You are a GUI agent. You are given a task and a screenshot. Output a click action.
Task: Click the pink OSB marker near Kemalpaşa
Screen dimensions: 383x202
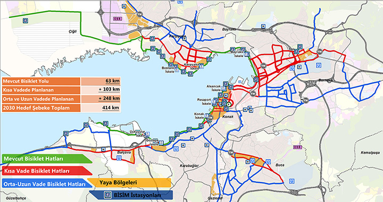(x=297, y=147)
